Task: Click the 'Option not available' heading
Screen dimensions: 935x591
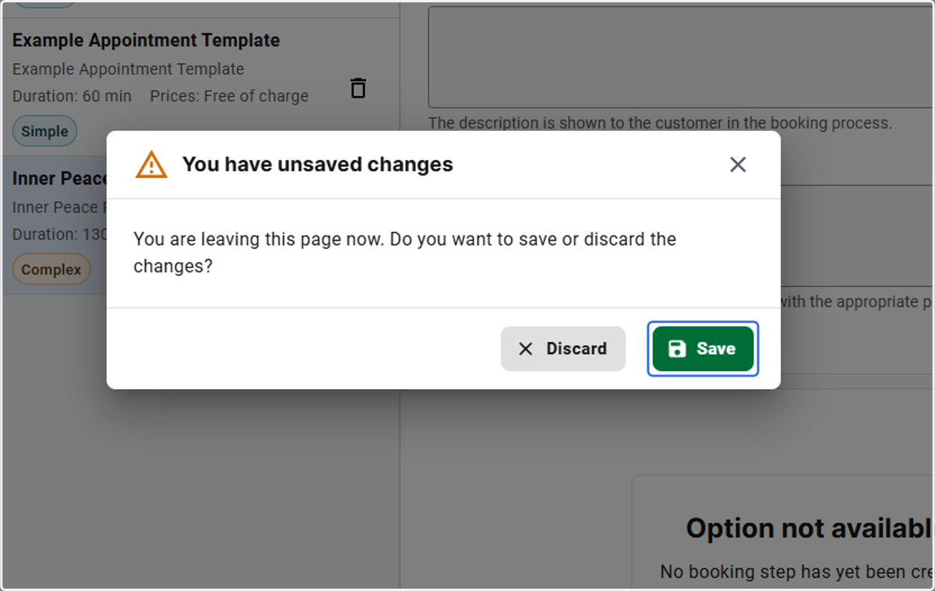Action: 810,529
